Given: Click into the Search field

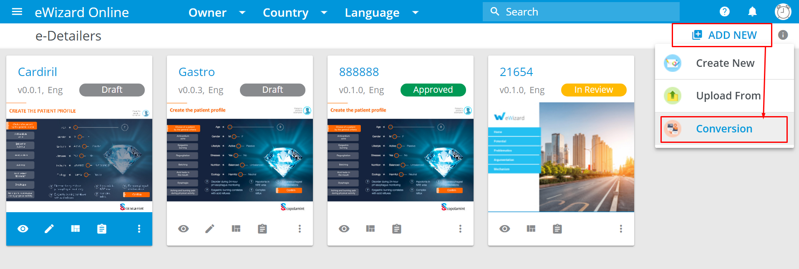Looking at the screenshot, I should tap(584, 12).
